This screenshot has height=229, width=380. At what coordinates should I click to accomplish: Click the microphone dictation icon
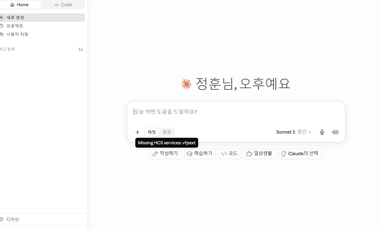coord(322,132)
